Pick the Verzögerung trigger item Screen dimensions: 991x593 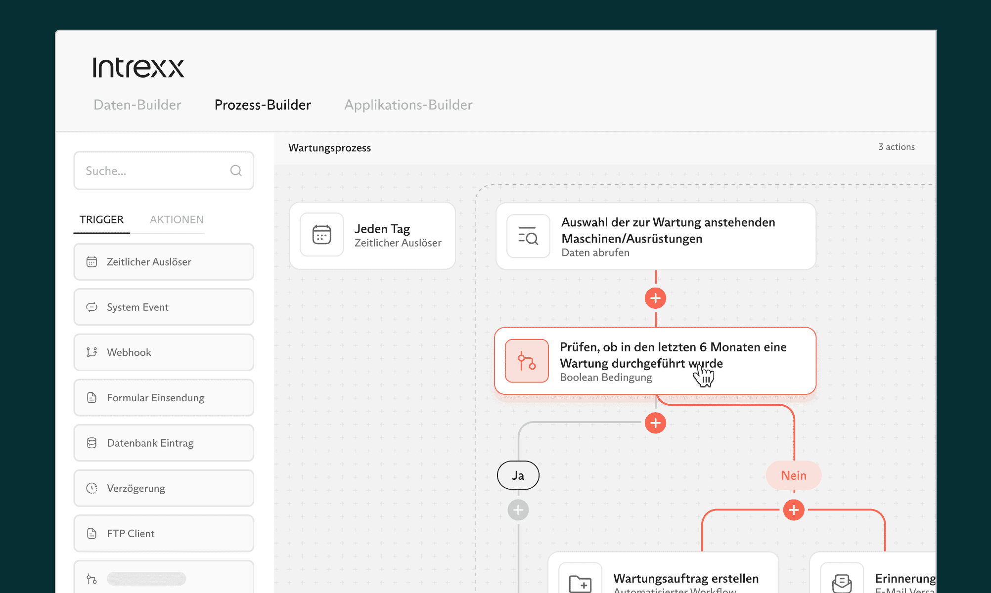coord(164,488)
